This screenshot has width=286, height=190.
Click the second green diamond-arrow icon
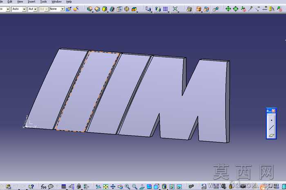coord(236,9)
